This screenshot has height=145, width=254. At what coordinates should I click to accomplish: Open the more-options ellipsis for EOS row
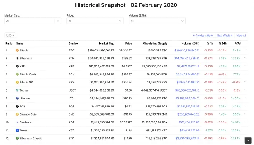(245, 106)
